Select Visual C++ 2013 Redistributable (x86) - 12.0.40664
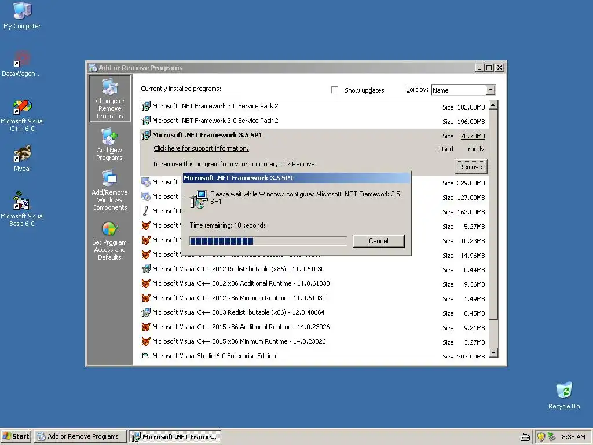Viewport: 593px width, 445px height. point(314,312)
